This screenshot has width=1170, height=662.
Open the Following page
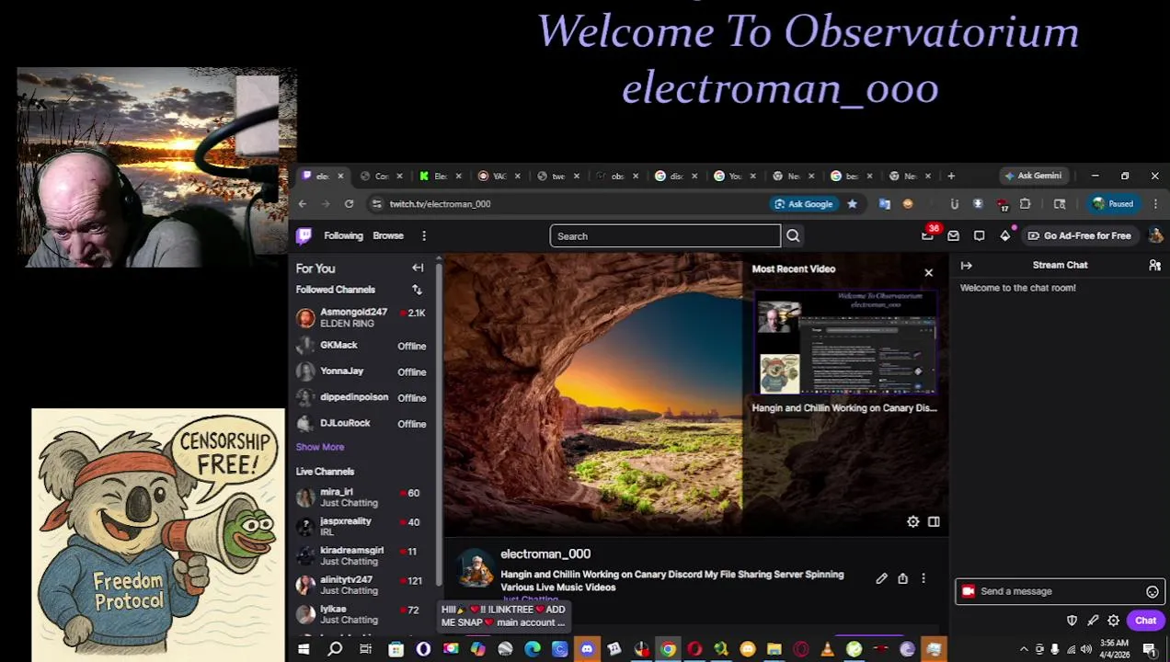click(x=343, y=236)
